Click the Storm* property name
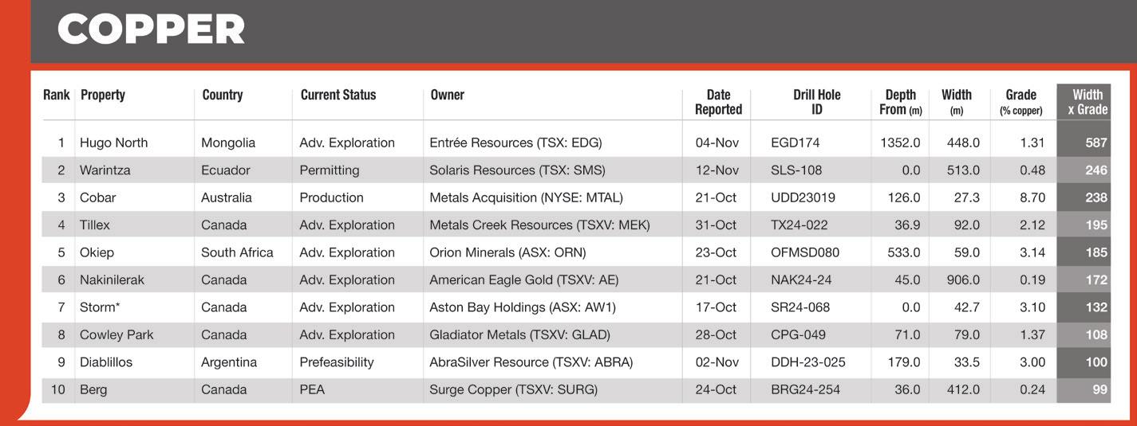 coord(100,307)
